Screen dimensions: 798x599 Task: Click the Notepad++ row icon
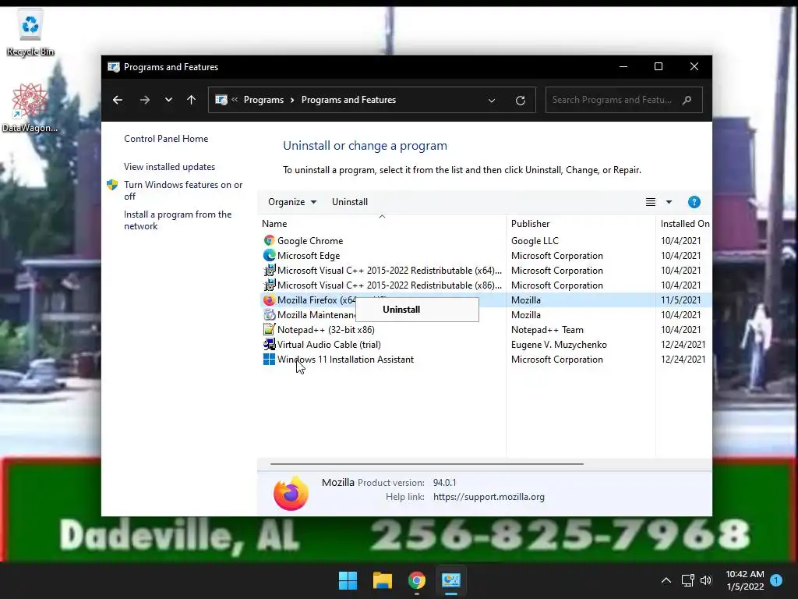tap(269, 330)
